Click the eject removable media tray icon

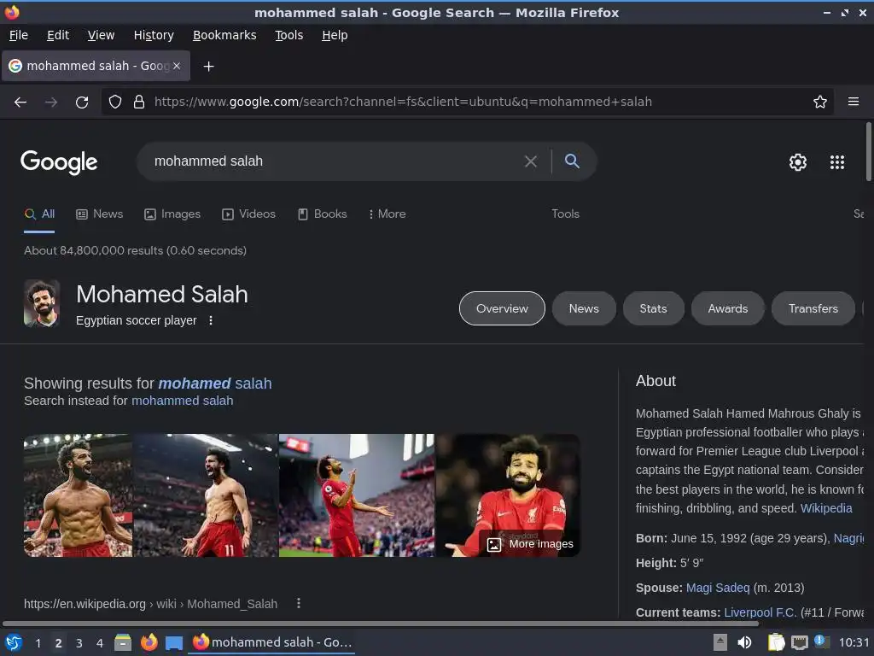click(720, 642)
